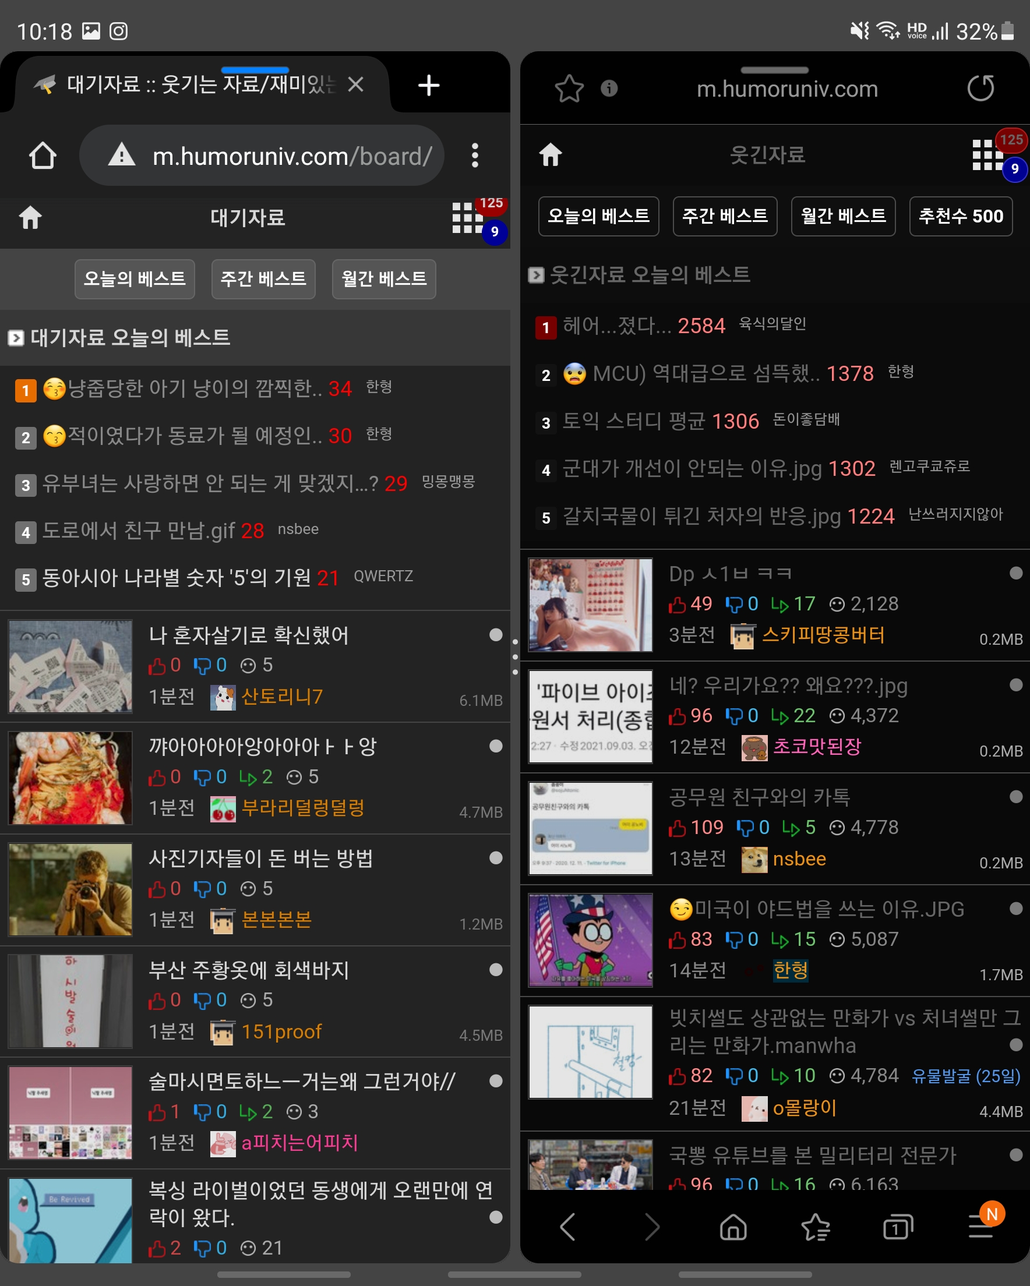Bookmark page with star icon in right window
The height and width of the screenshot is (1286, 1030).
[569, 89]
